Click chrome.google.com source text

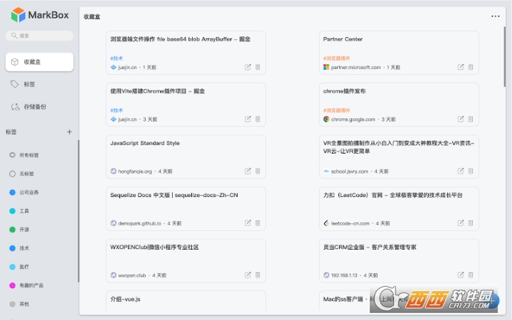coord(353,119)
